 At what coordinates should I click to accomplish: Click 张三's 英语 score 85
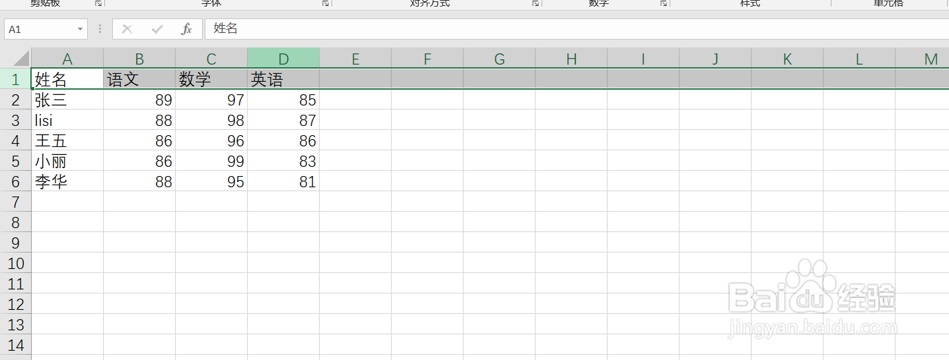tap(283, 100)
